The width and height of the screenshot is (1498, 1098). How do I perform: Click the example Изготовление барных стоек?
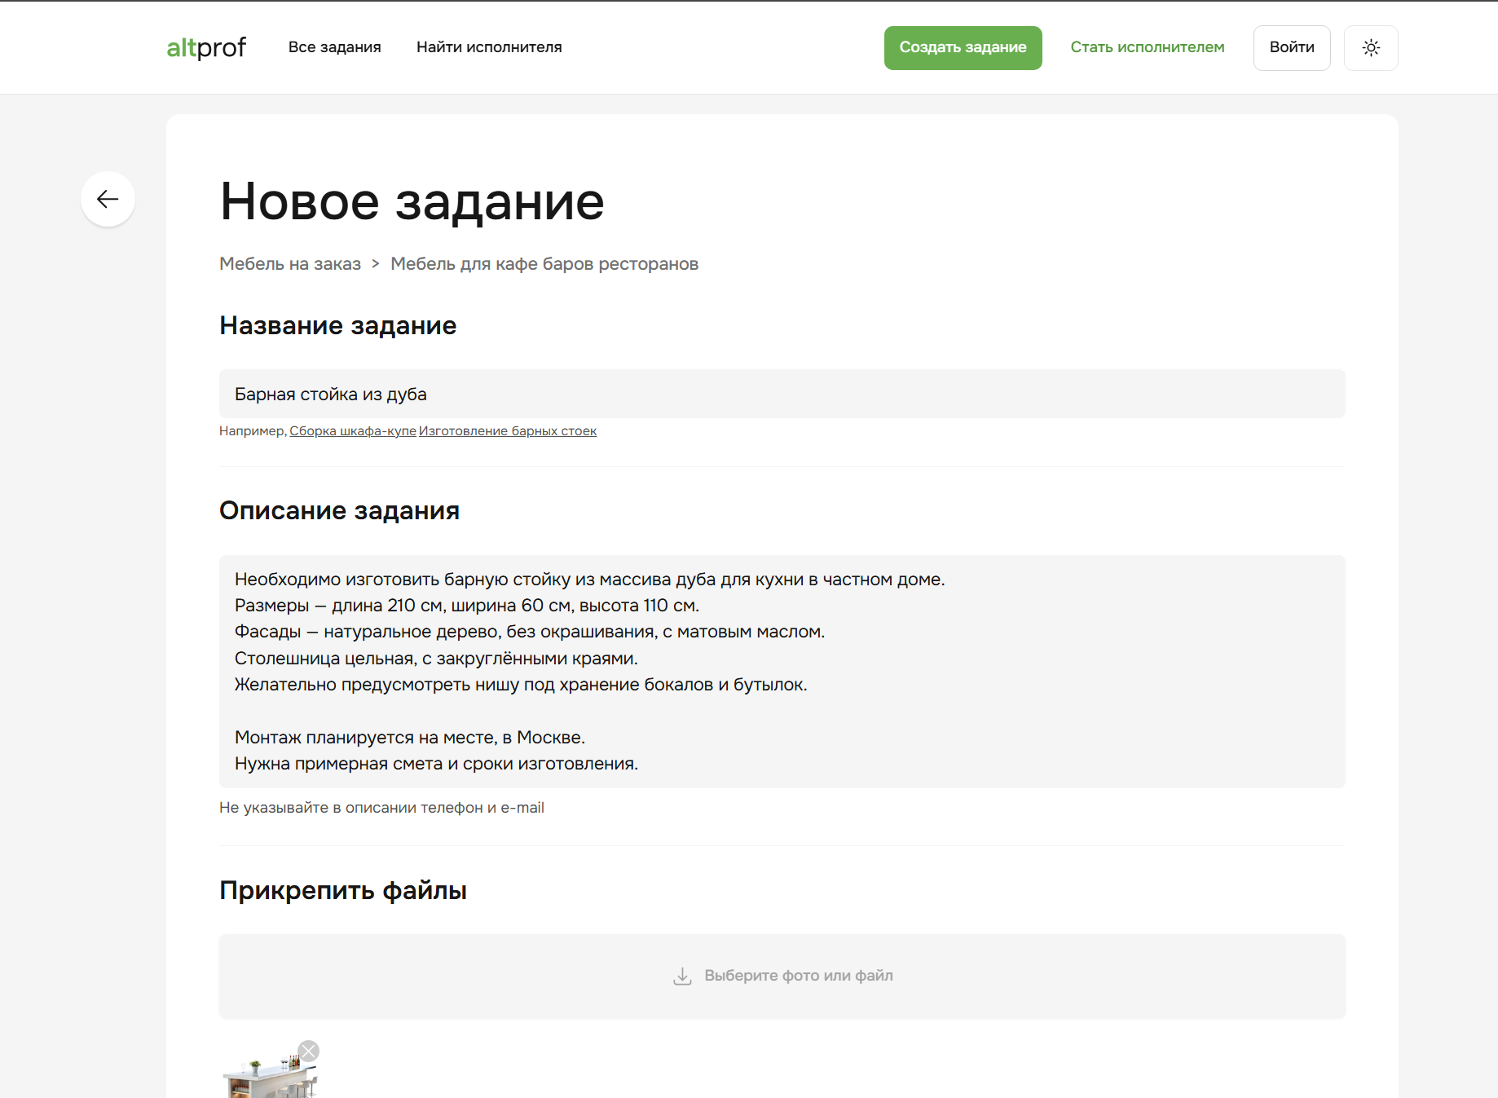pos(508,430)
